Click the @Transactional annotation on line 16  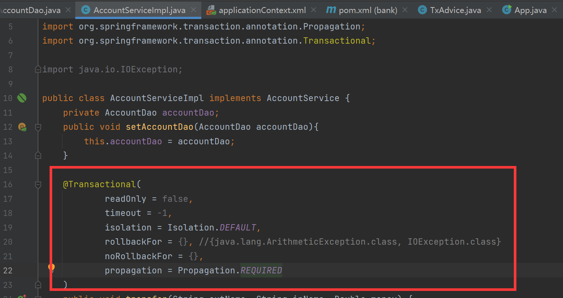[x=100, y=184]
